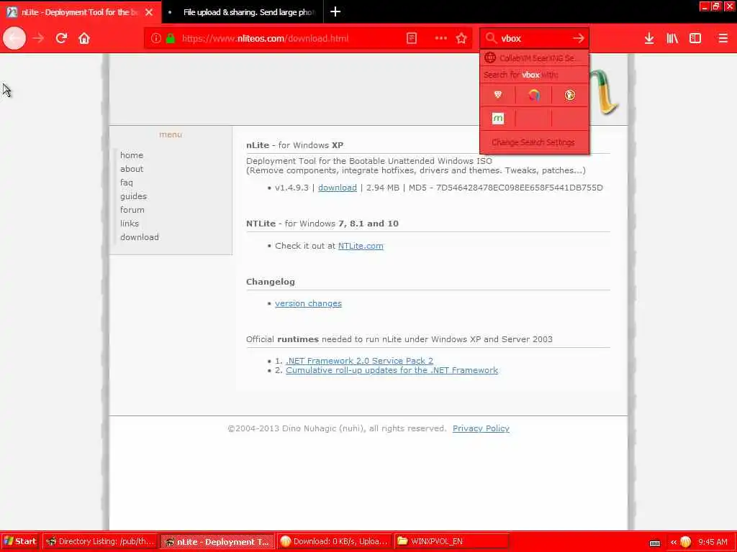Click the MD5 hash text

(506, 188)
